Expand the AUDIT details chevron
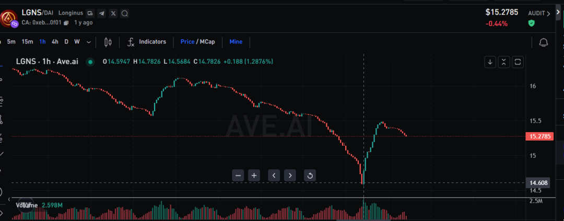This screenshot has width=564, height=221. 548,14
